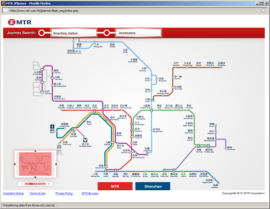Select the Tiu Keng Leng interchange marker

pyautogui.click(x=209, y=146)
